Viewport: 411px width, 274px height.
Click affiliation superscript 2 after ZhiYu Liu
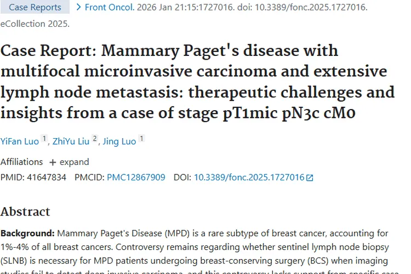95,139
